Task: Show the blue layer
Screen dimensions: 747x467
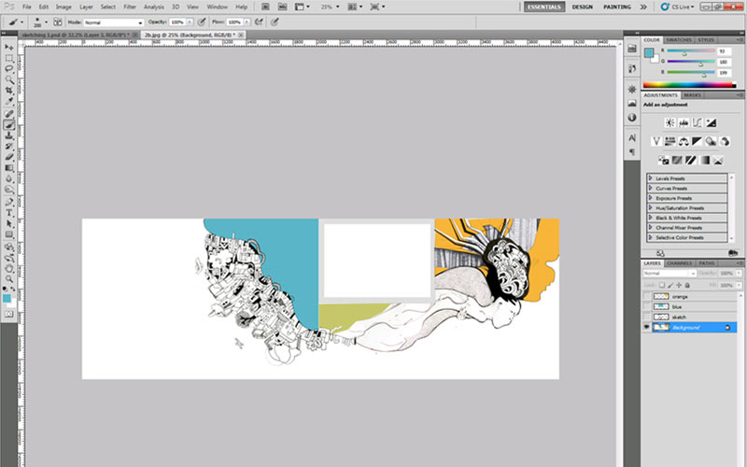Action: tap(646, 307)
